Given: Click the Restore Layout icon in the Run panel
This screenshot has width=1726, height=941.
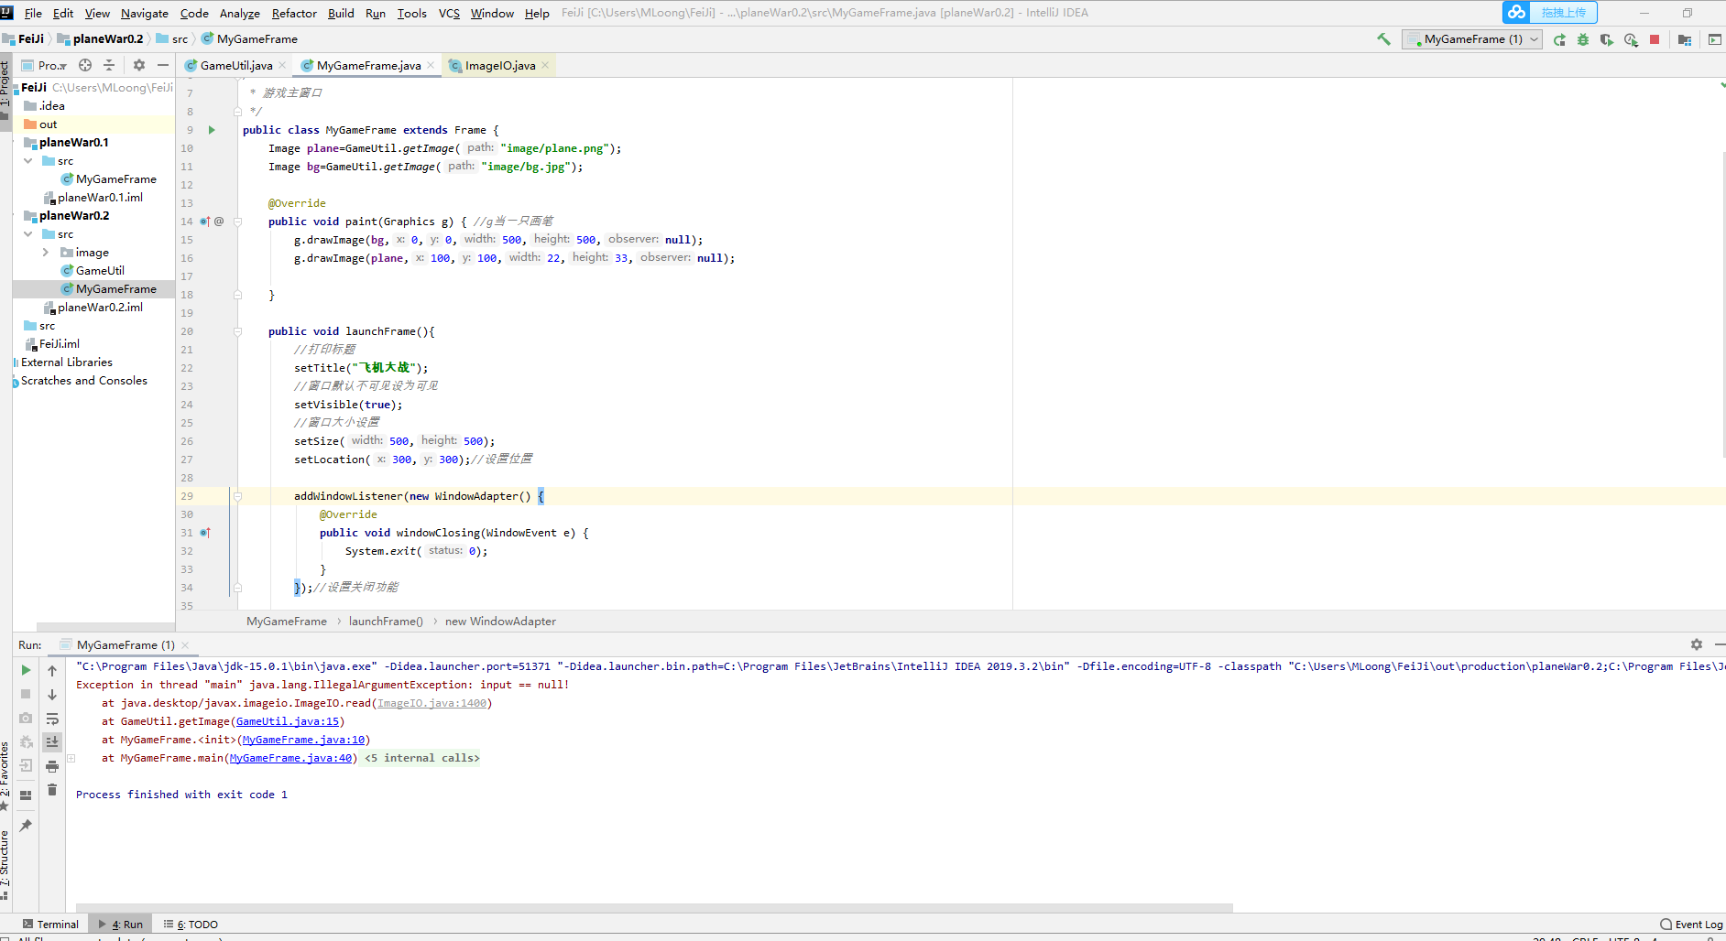Looking at the screenshot, I should coord(26,795).
